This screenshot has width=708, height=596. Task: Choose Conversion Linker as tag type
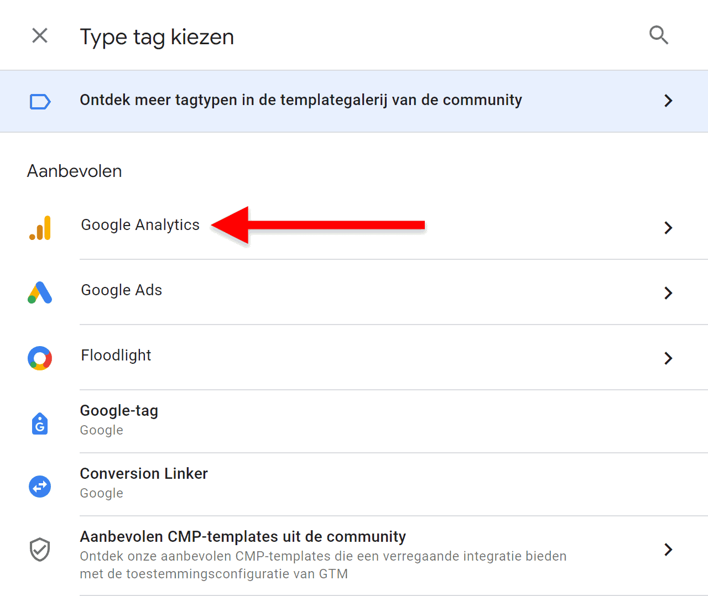(x=144, y=473)
